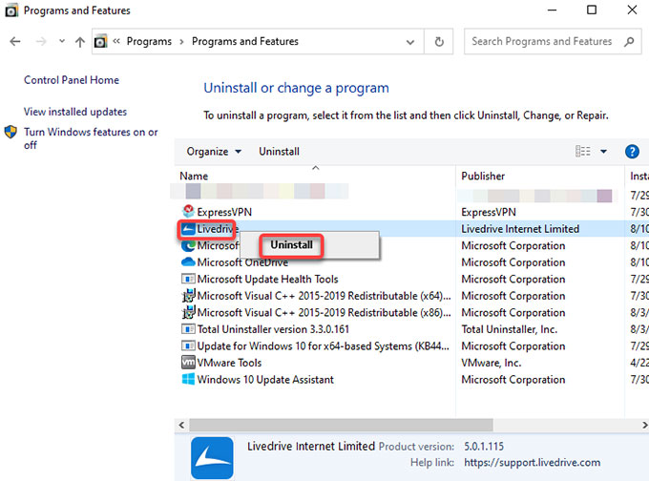
Task: Select the Microsoft Update Health Tools icon
Action: point(188,279)
